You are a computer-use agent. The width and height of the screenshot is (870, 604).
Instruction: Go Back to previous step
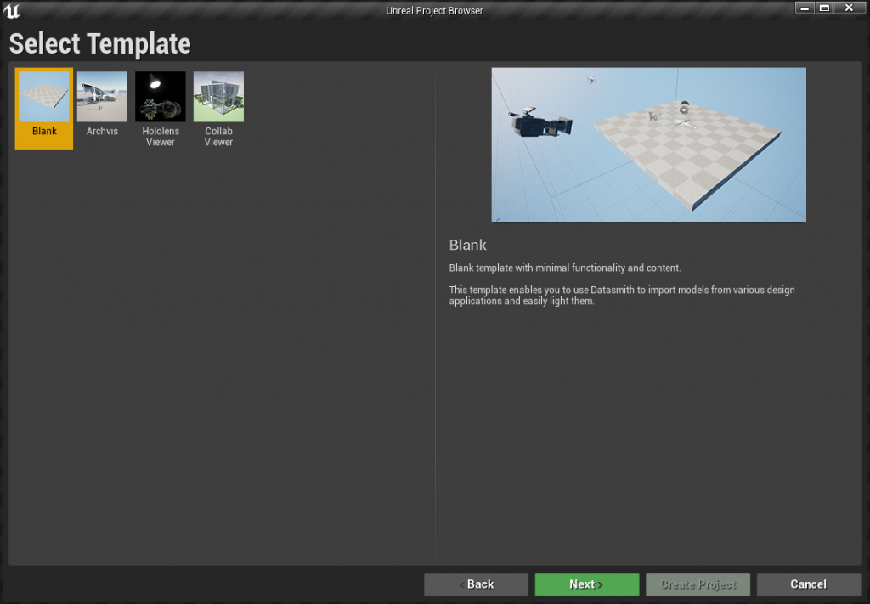point(476,584)
